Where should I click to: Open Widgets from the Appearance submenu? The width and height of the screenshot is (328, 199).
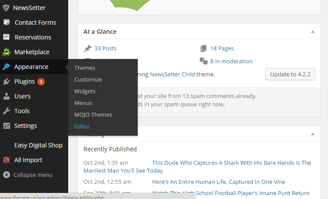85,91
